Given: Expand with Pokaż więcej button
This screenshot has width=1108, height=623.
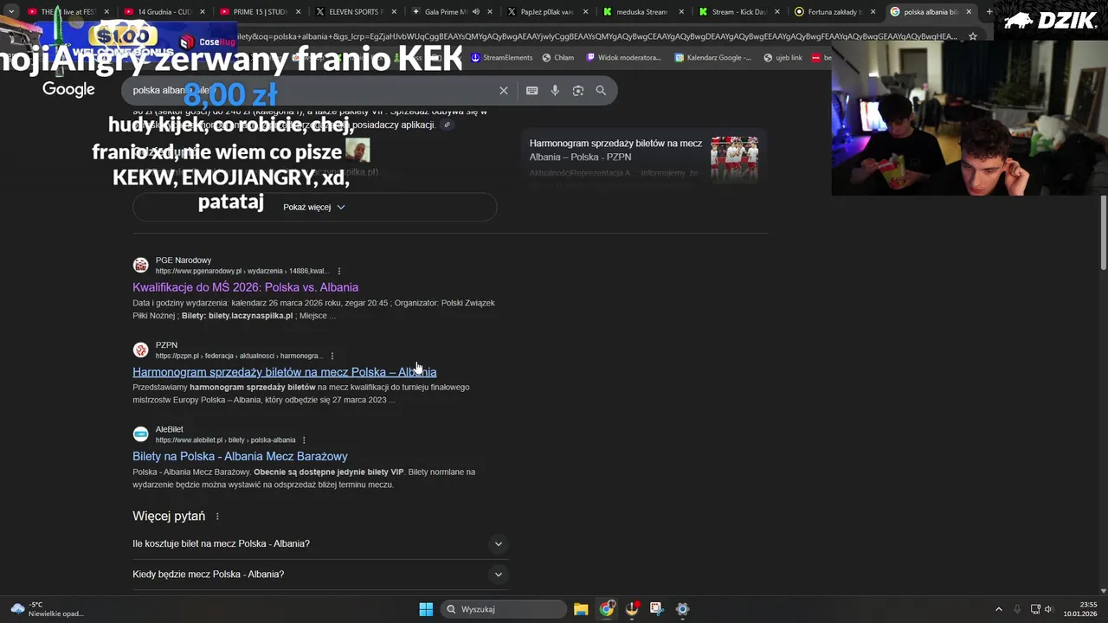Looking at the screenshot, I should point(314,207).
